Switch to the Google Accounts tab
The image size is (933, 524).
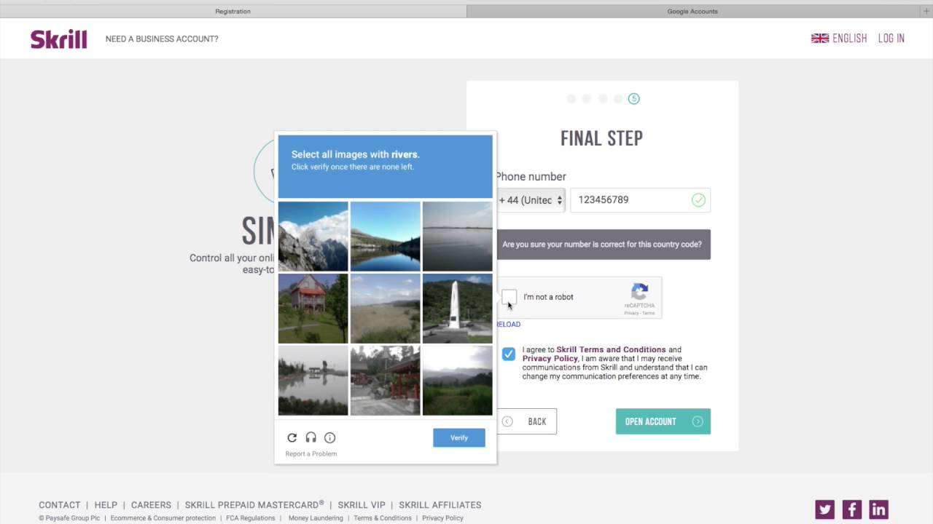pyautogui.click(x=692, y=11)
